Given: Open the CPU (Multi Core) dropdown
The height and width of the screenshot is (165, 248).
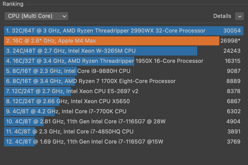Looking at the screenshot, I should coord(36,16).
